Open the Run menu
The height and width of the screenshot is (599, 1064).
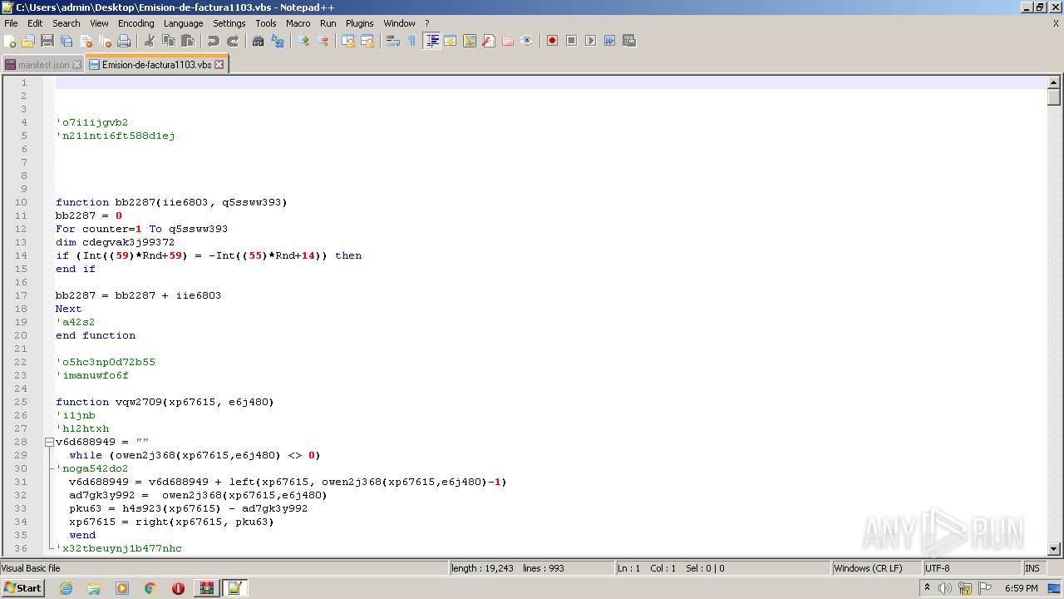tap(328, 23)
